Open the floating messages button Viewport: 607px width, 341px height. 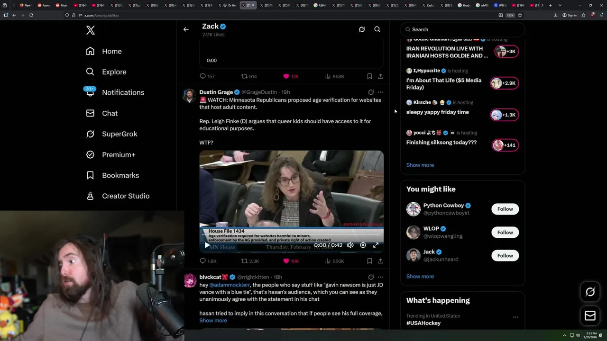click(590, 316)
